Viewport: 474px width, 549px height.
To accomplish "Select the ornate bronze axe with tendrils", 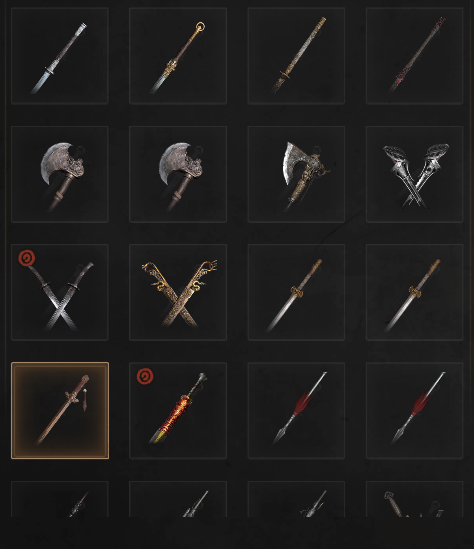I will click(x=296, y=174).
